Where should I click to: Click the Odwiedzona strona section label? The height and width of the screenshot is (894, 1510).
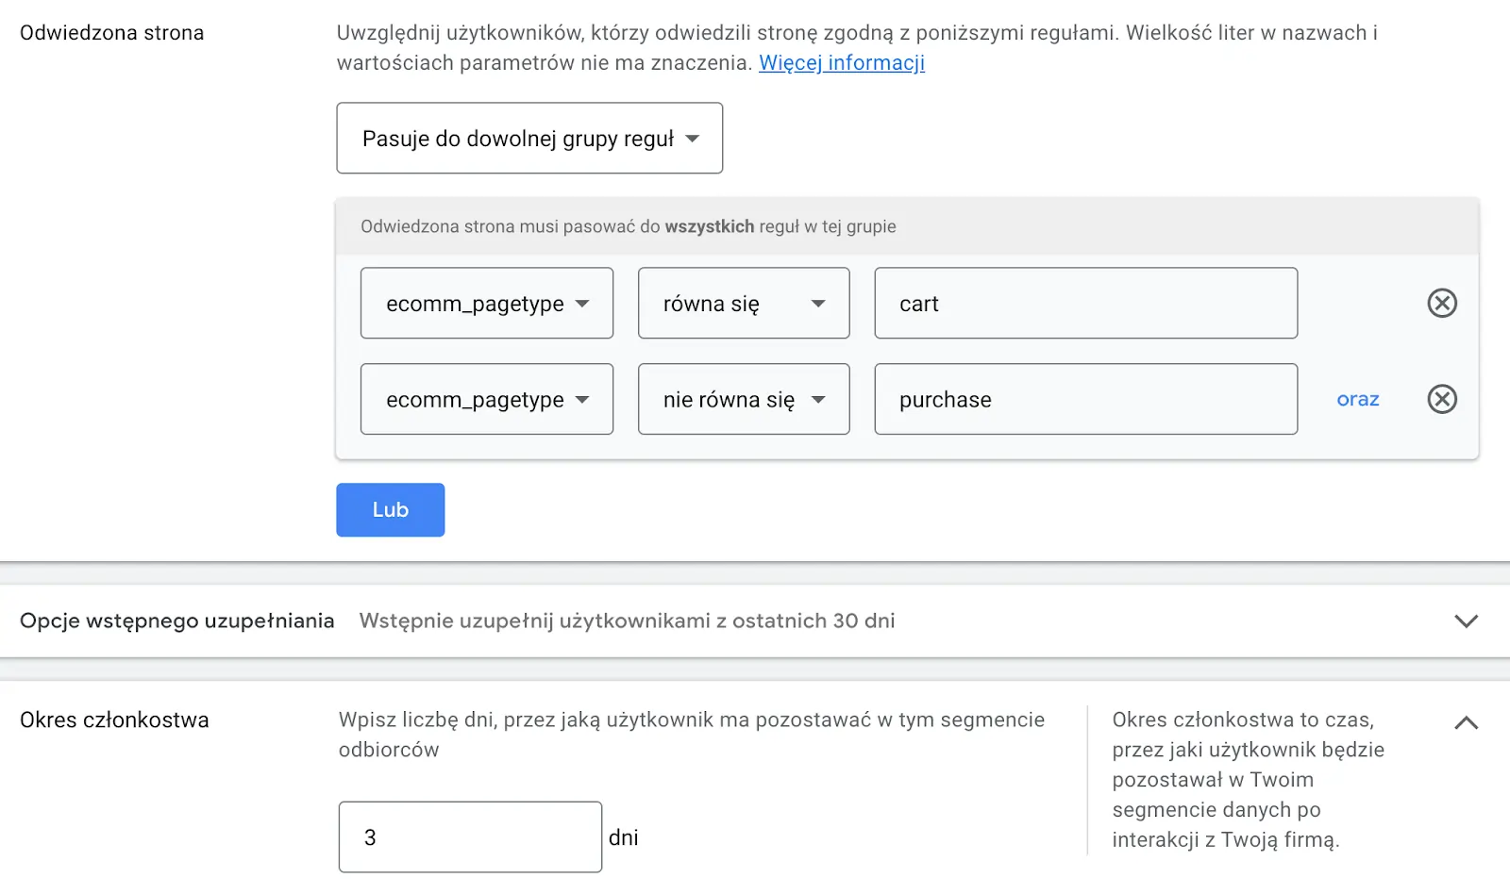111,33
